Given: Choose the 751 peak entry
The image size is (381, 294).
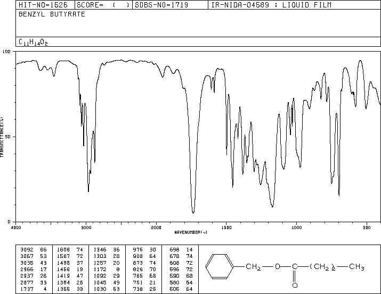Looking at the screenshot, I should (144, 282).
